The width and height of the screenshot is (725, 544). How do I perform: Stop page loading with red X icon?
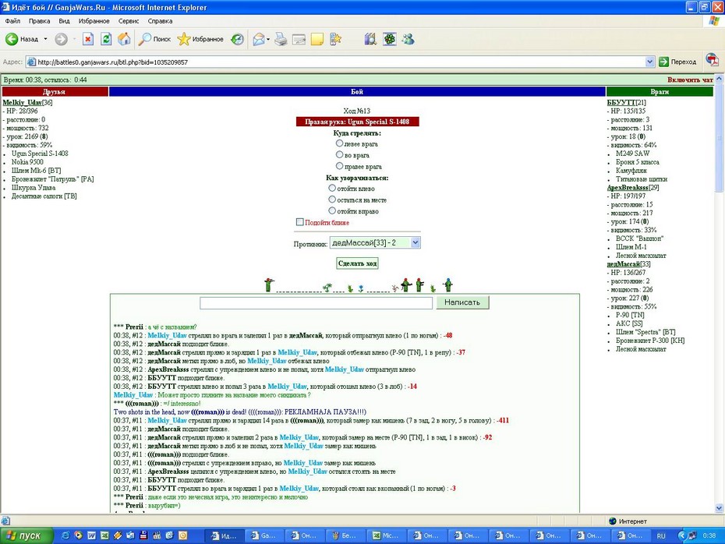click(x=88, y=39)
